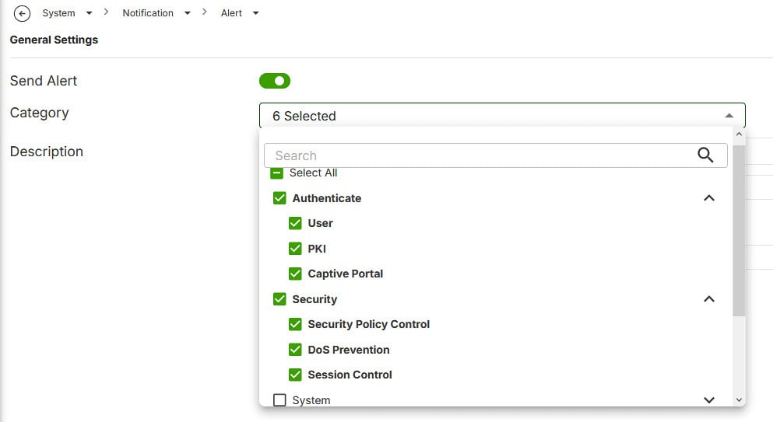Uncheck the User checkbox
The image size is (773, 422).
[295, 223]
